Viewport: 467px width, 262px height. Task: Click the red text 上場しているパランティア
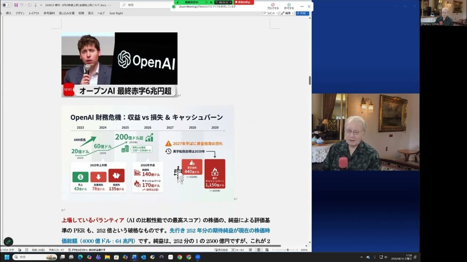[x=93, y=221]
